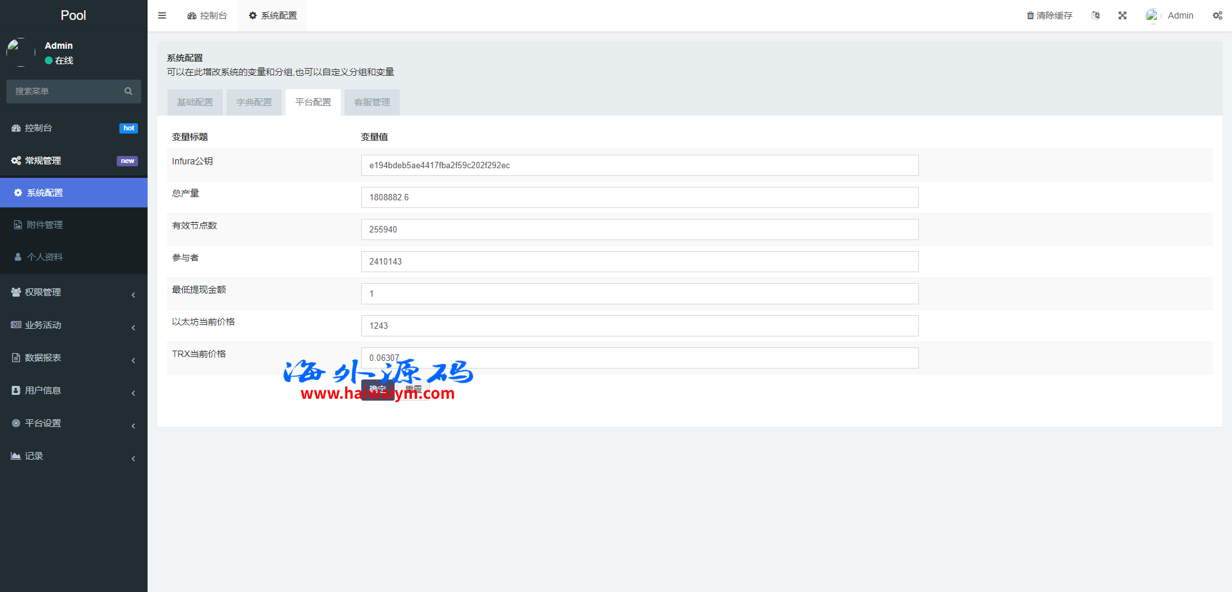Screen dimensions: 1232x592
Task: Click the hamburger sidebar toggle icon
Action: pyautogui.click(x=162, y=15)
